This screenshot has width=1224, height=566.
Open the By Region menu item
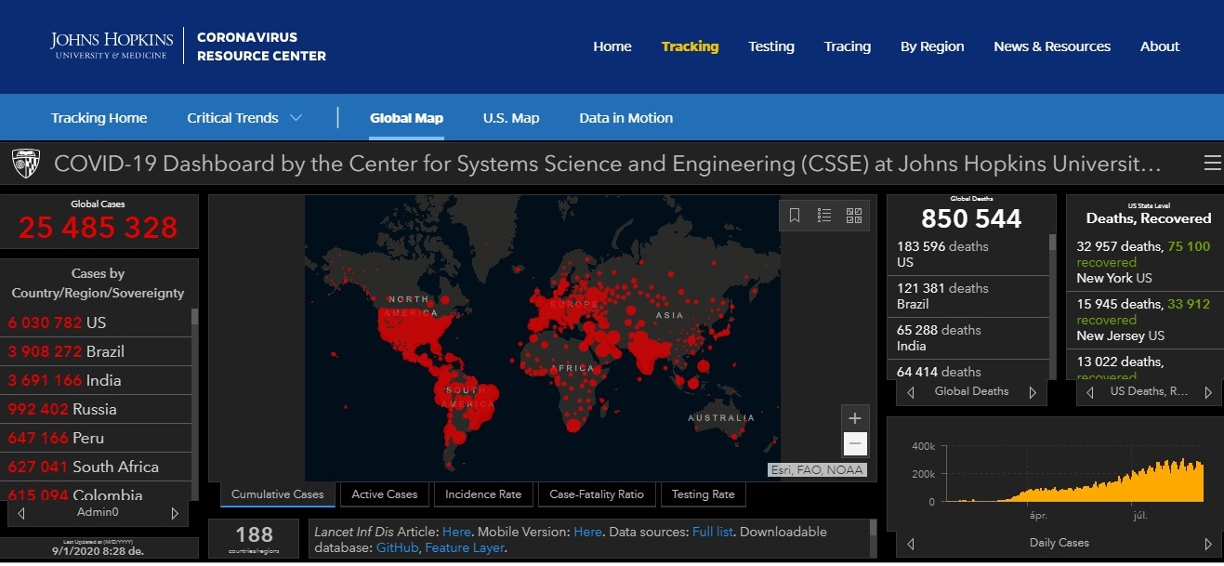pyautogui.click(x=932, y=46)
